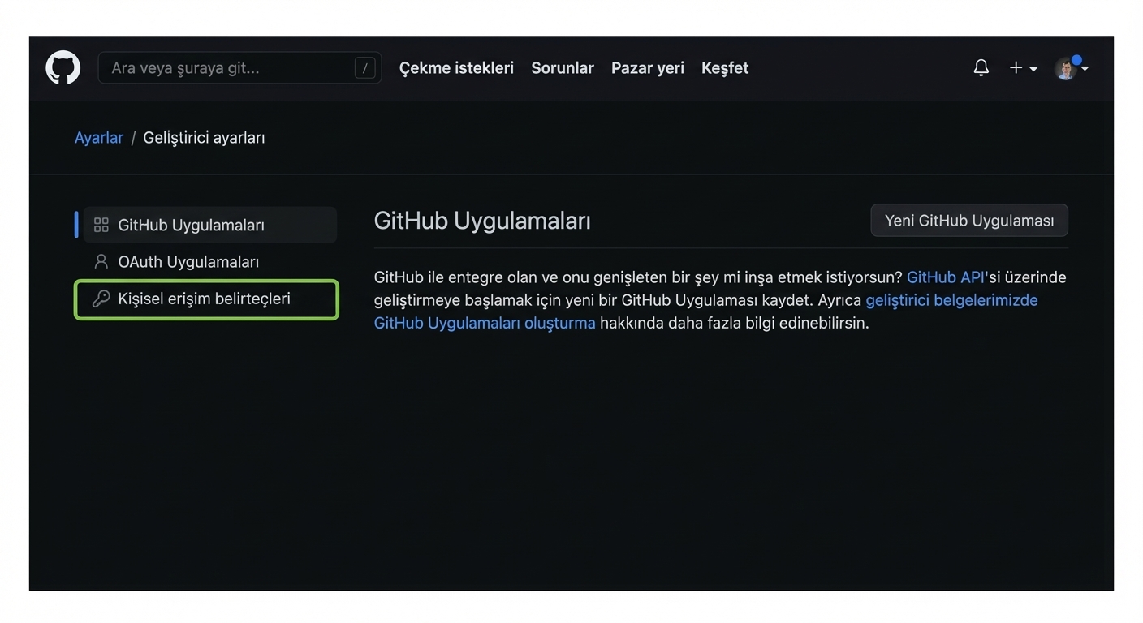Click the slash shortcut icon in search
Image resolution: width=1143 pixels, height=623 pixels.
364,67
